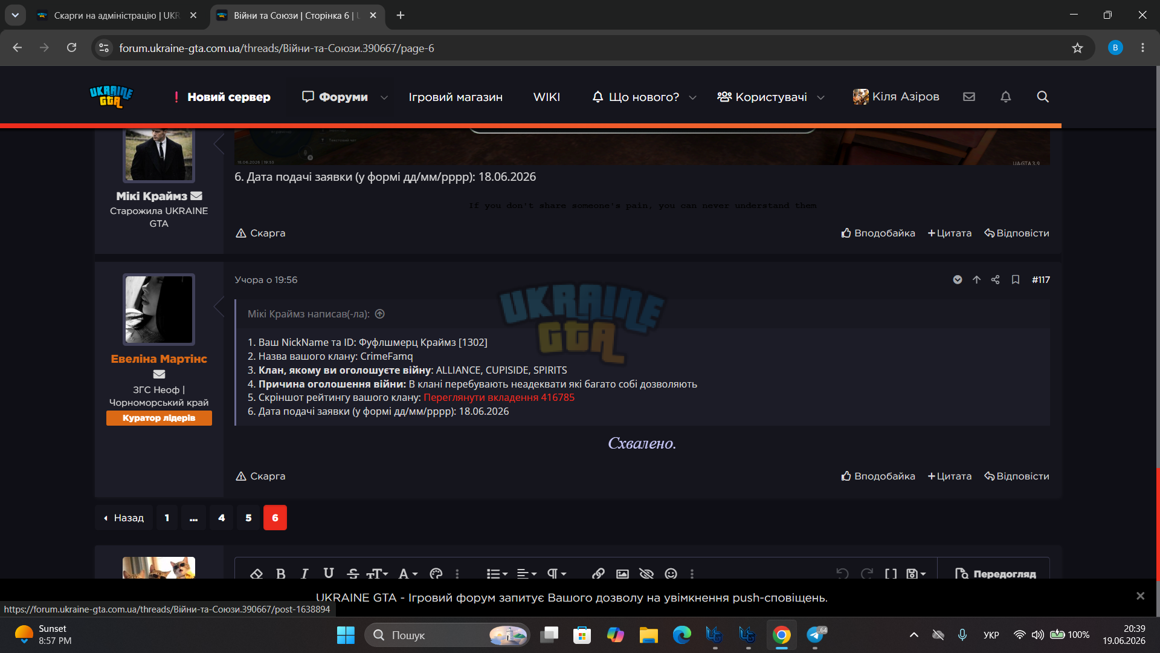Expand the Користувачі dropdown arrow

(820, 97)
